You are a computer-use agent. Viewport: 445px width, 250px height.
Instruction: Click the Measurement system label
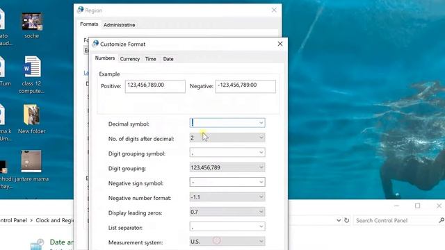136,242
